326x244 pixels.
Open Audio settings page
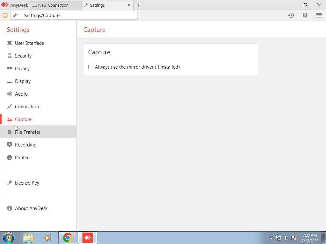38,94
